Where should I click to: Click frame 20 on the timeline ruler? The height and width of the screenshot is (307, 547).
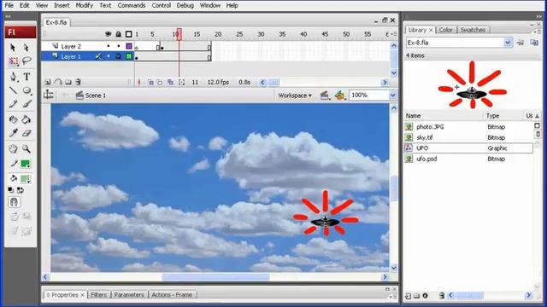tap(218, 34)
